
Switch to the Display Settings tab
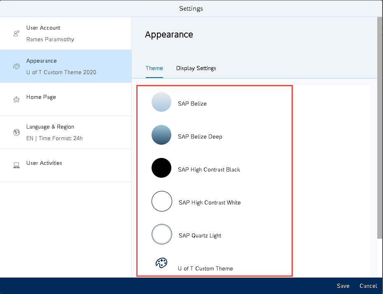tap(196, 68)
